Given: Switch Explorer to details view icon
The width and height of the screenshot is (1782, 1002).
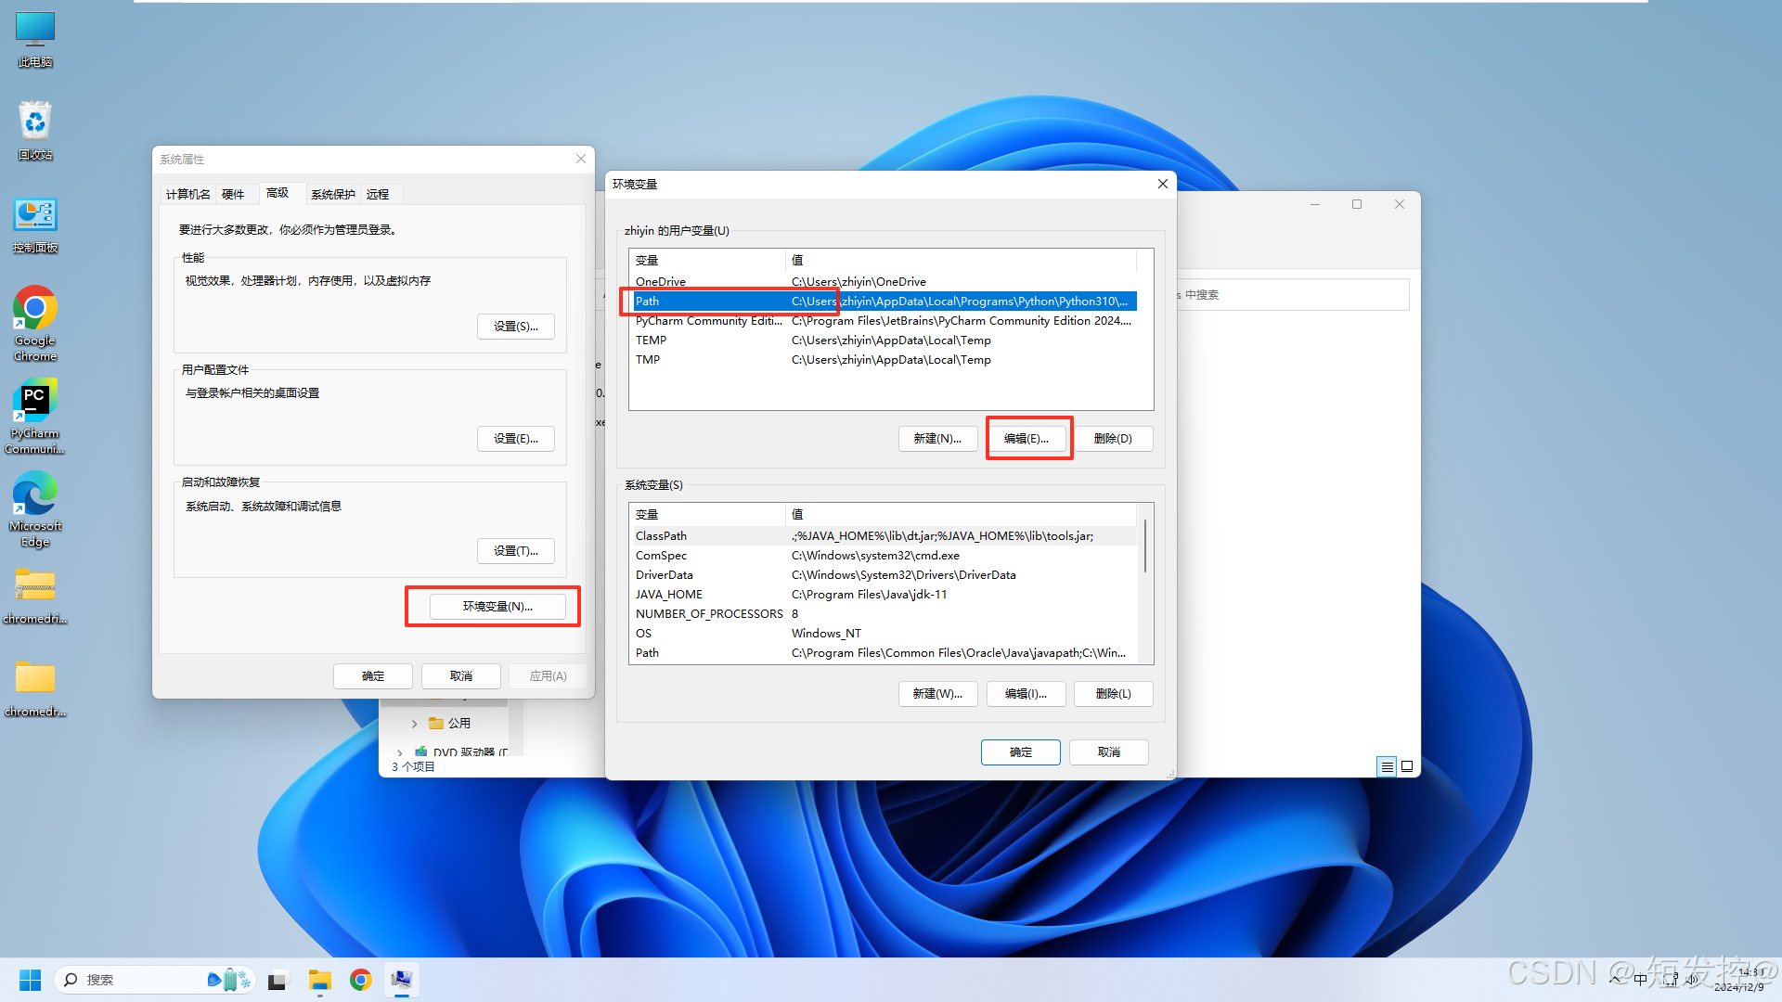Looking at the screenshot, I should (x=1387, y=766).
